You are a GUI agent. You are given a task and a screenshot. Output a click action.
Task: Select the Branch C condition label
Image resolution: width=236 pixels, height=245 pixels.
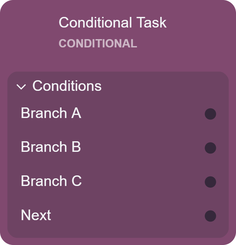51,181
